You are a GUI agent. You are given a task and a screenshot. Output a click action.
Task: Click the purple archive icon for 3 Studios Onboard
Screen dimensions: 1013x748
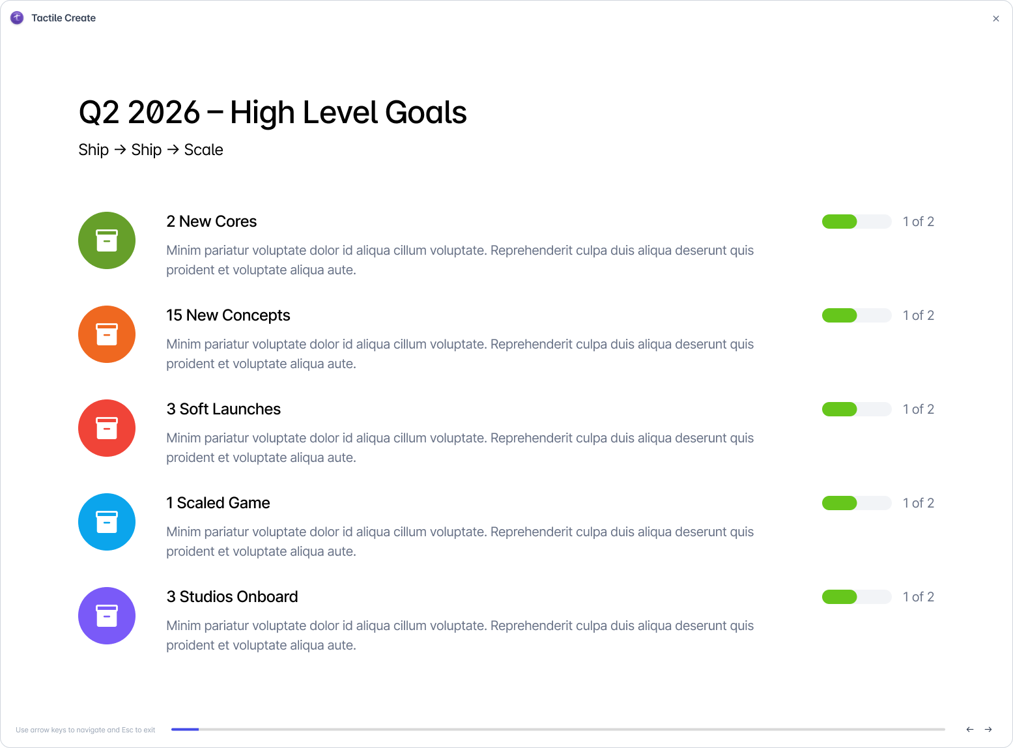pos(107,616)
